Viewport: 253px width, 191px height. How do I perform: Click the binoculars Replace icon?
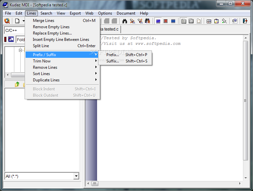click(x=148, y=21)
